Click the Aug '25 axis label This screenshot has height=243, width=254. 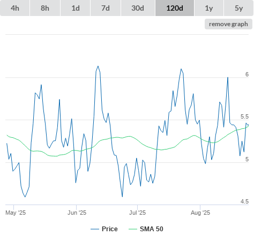200,213
